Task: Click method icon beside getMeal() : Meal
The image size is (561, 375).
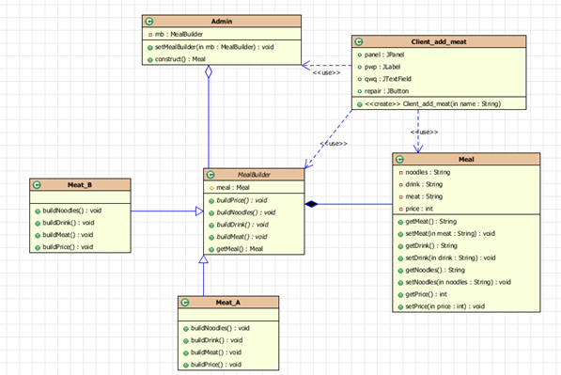Action: pos(211,250)
